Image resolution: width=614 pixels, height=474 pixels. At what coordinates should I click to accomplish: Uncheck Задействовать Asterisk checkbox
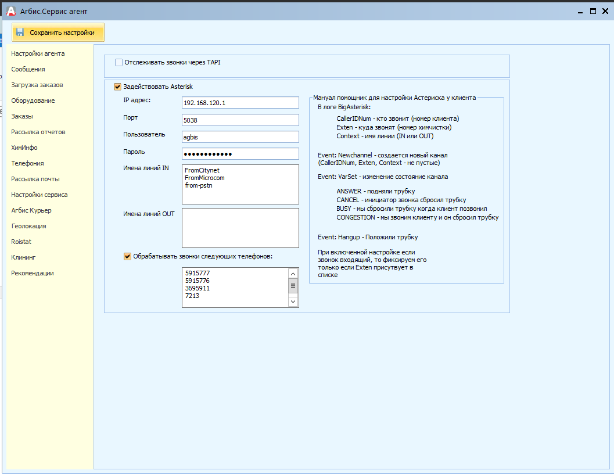[117, 87]
